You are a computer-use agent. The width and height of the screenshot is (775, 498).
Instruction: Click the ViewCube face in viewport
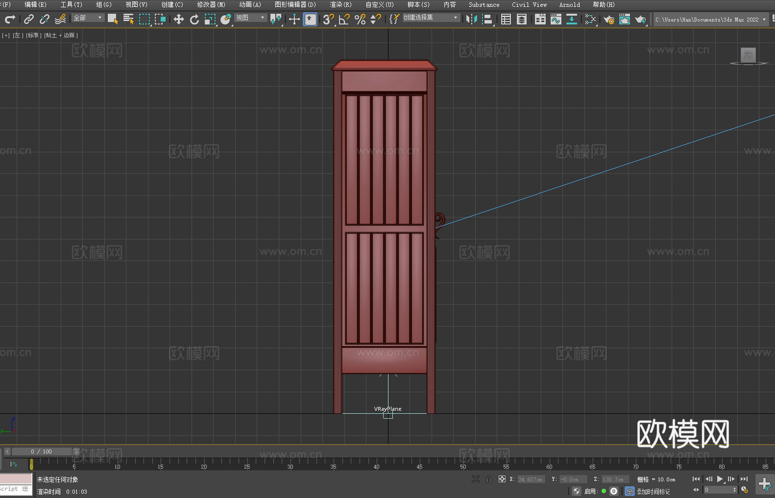coord(748,55)
